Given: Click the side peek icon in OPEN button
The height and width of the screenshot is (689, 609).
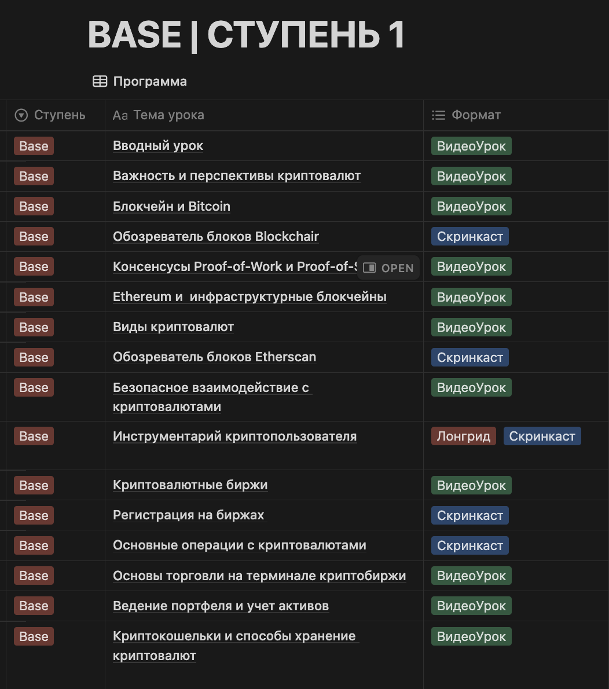Looking at the screenshot, I should click(369, 268).
